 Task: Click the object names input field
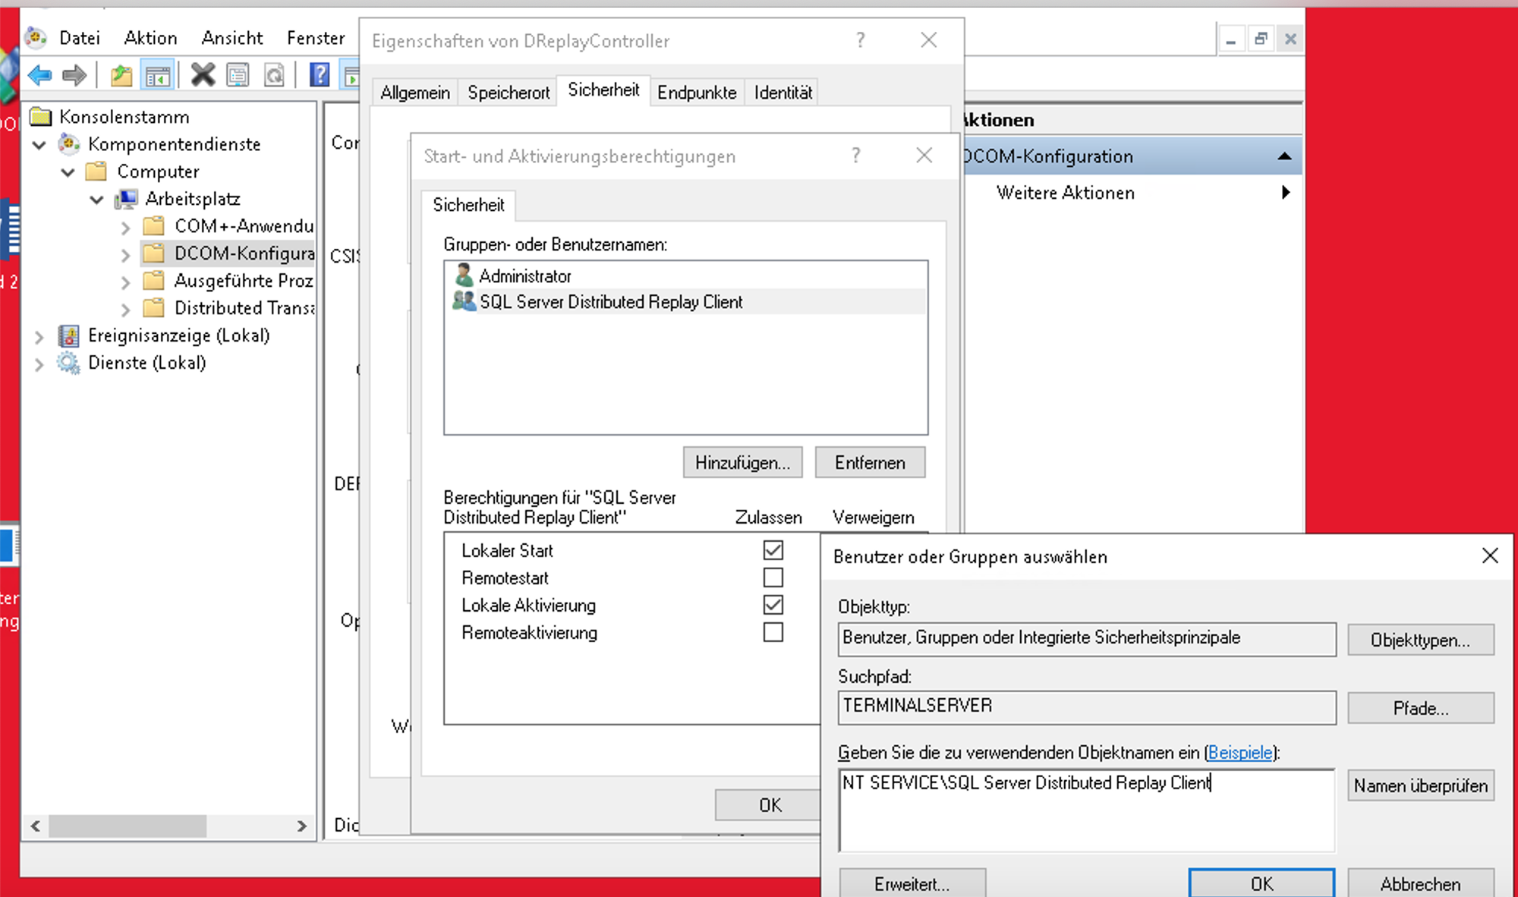tap(1086, 810)
